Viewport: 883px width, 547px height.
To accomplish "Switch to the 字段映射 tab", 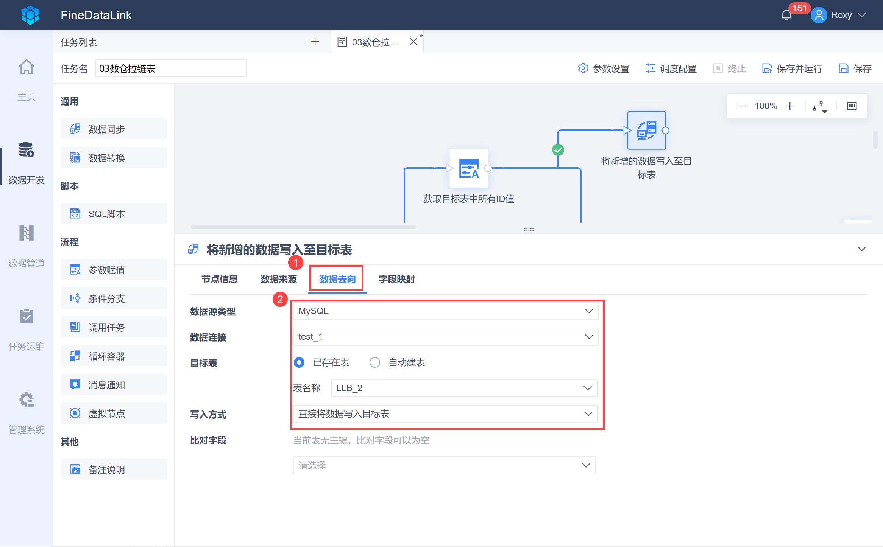I will (x=396, y=279).
